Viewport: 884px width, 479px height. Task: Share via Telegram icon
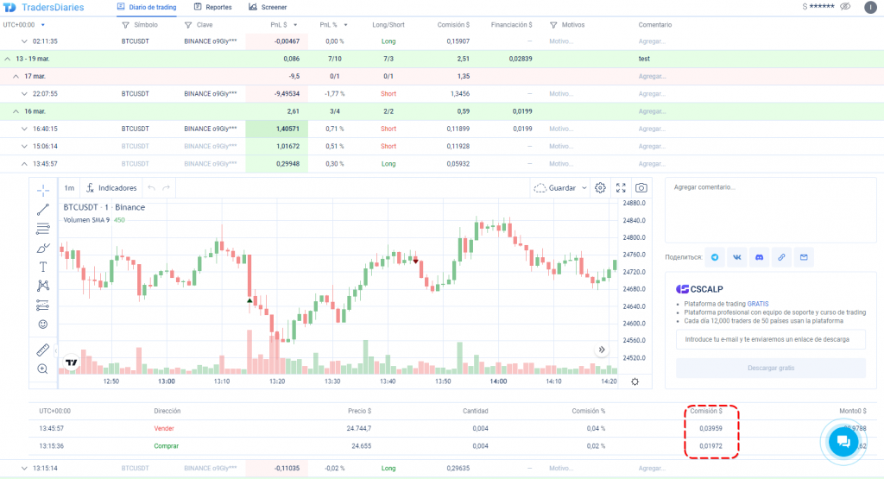pyautogui.click(x=715, y=257)
